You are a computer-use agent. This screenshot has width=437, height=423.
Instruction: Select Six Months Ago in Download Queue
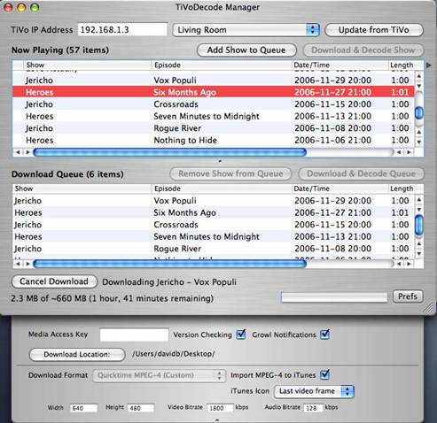coord(214,212)
